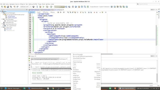Viewport: 160px width, 90px height.
Task: Toggle code fold at line 16 plugin
Action: (32, 21)
